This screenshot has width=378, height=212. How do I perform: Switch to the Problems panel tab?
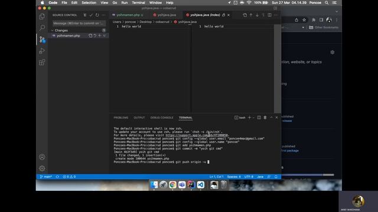(x=120, y=118)
